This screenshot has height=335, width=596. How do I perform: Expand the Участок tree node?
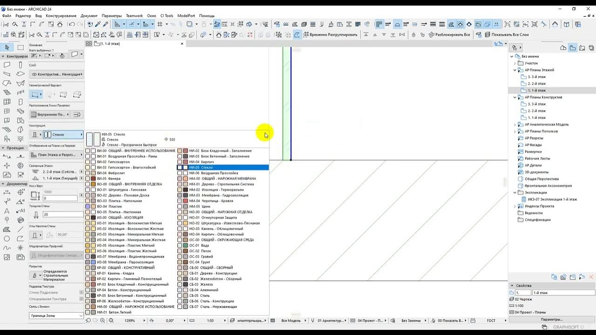[x=515, y=63]
